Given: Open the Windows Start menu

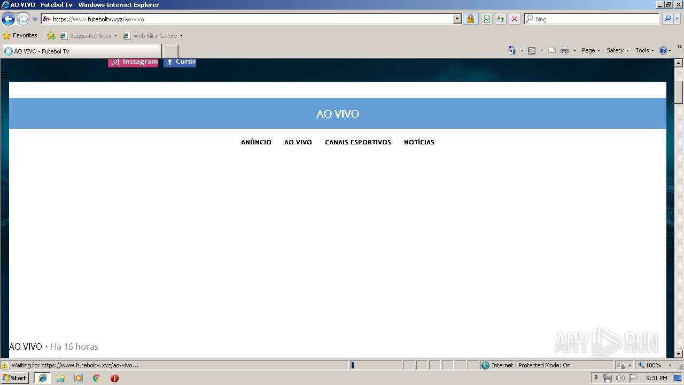Looking at the screenshot, I should click(x=14, y=378).
